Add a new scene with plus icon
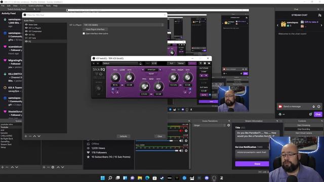The width and height of the screenshot is (324, 182). [x=3, y=167]
